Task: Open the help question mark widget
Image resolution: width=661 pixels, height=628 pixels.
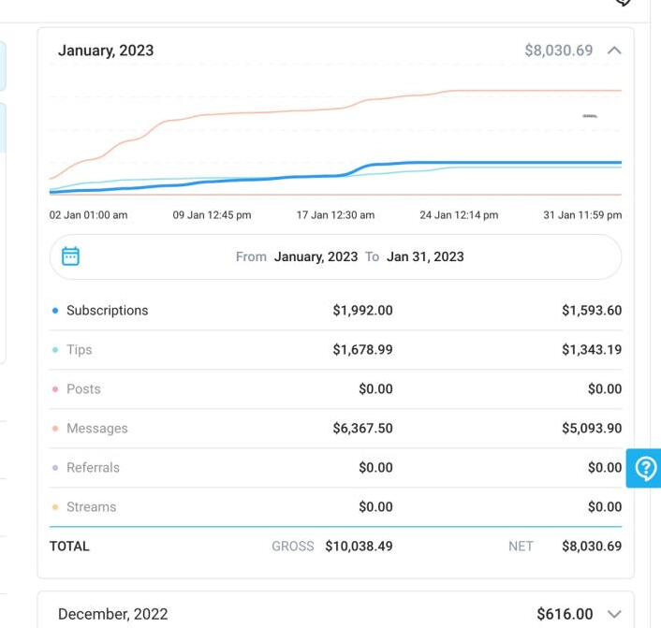Action: click(x=645, y=468)
